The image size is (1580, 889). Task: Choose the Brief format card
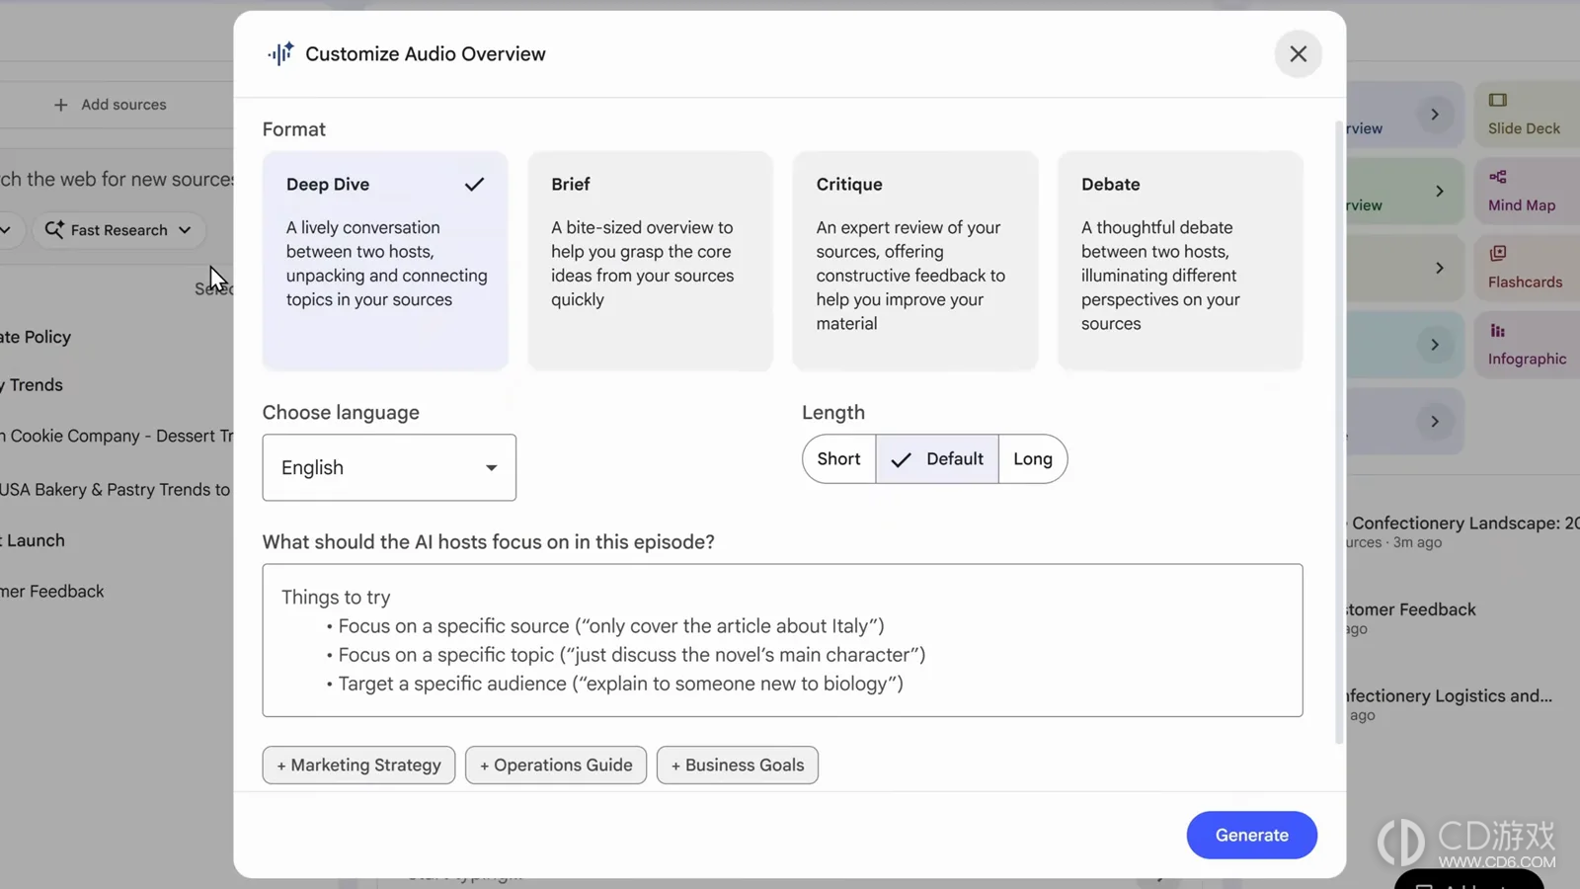point(650,261)
